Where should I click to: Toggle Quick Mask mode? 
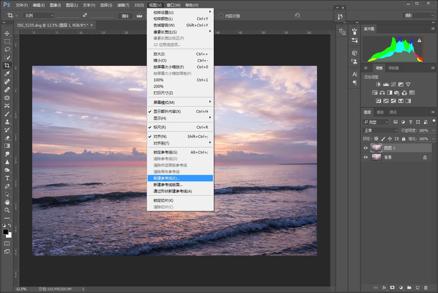point(7,244)
